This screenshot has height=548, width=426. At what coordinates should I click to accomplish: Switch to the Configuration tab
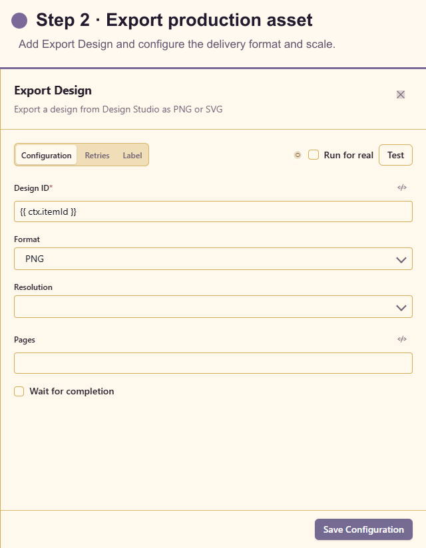[46, 155]
